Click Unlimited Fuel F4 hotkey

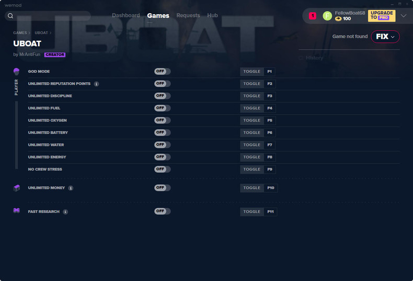270,108
